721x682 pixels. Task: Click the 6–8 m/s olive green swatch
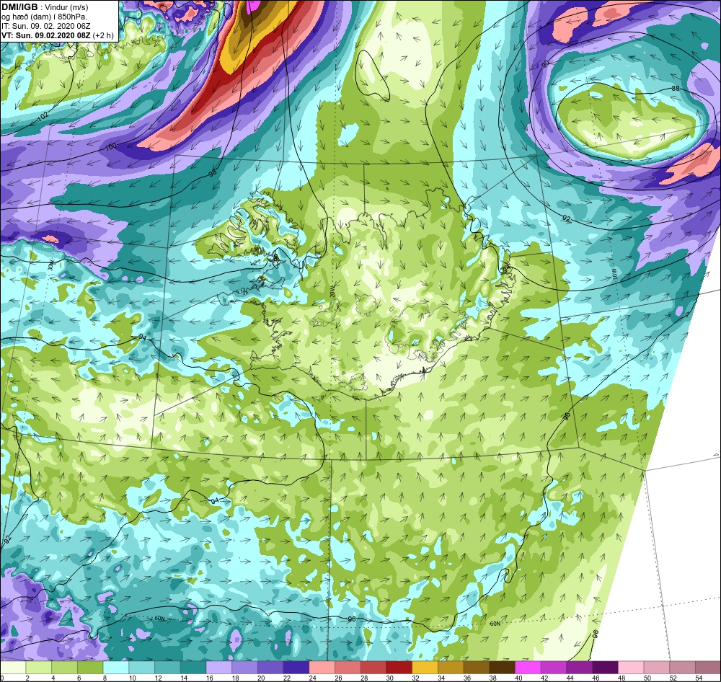click(x=90, y=668)
